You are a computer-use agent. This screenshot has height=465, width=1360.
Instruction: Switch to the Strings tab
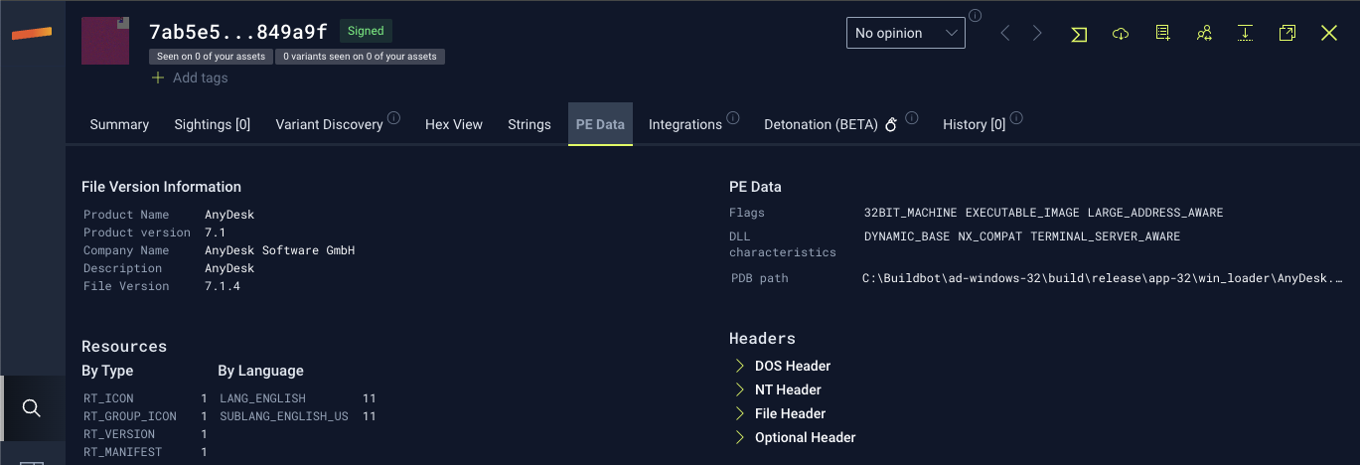[x=529, y=124]
